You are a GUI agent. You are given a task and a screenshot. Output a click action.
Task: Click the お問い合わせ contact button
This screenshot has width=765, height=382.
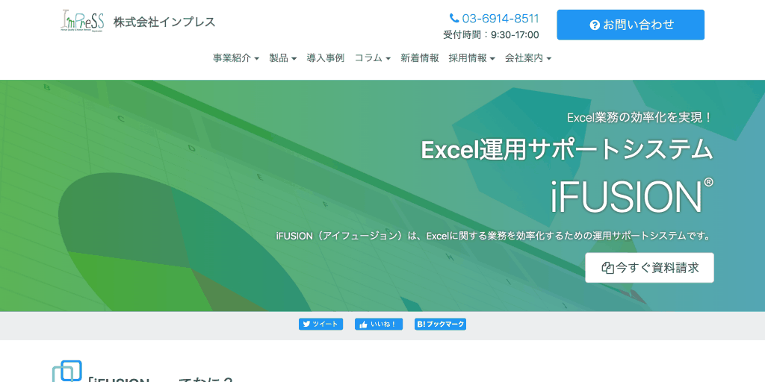click(631, 25)
